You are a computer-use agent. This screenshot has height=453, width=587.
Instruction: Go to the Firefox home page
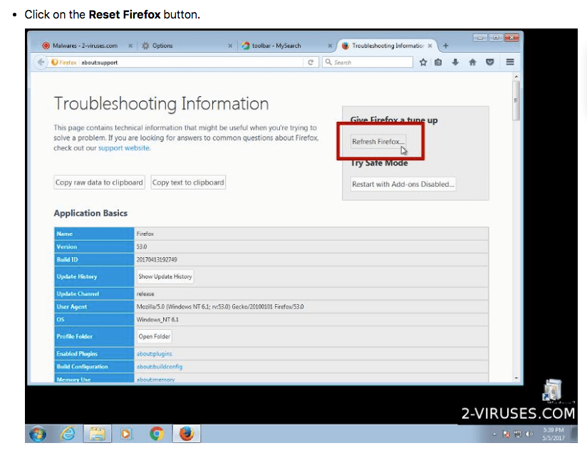tap(472, 62)
